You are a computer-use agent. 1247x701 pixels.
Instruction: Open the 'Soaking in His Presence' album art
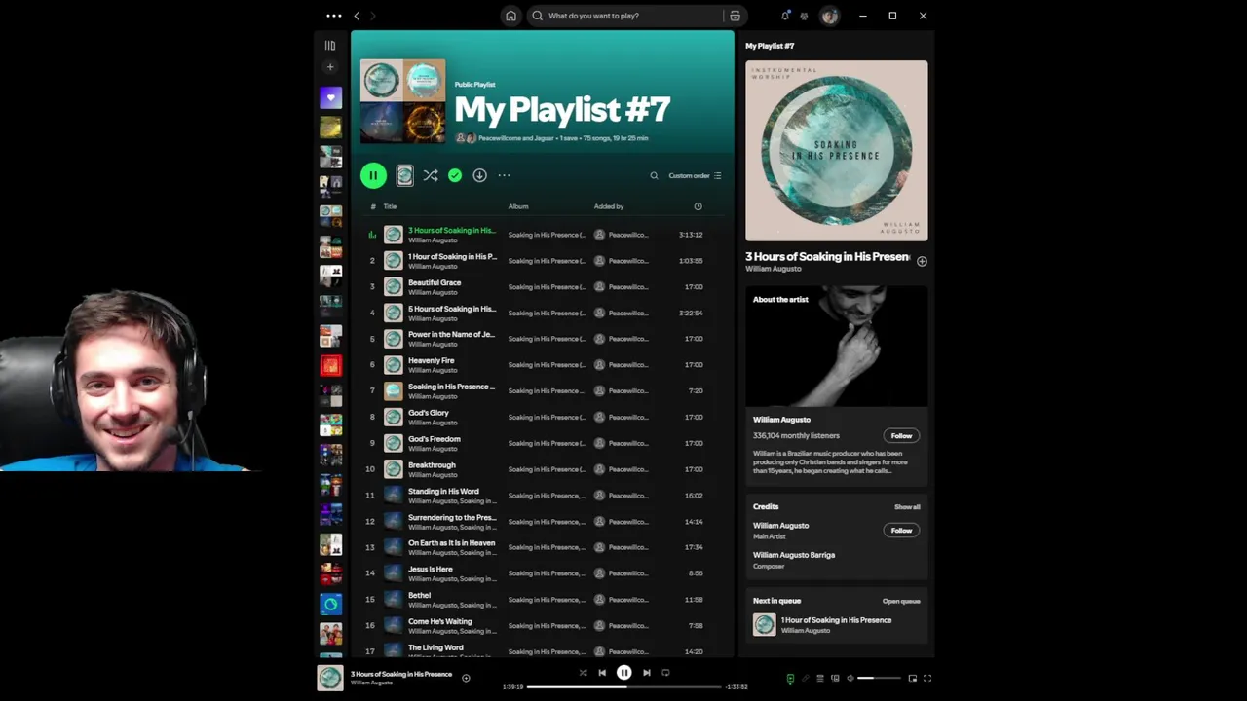(x=837, y=151)
